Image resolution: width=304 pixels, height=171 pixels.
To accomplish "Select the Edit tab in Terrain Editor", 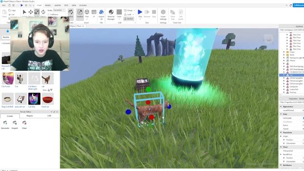I will pos(49,116).
